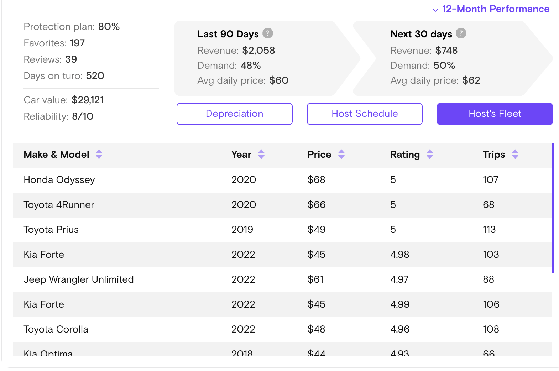This screenshot has width=559, height=371.
Task: Click the Year column header text
Action: pos(241,155)
